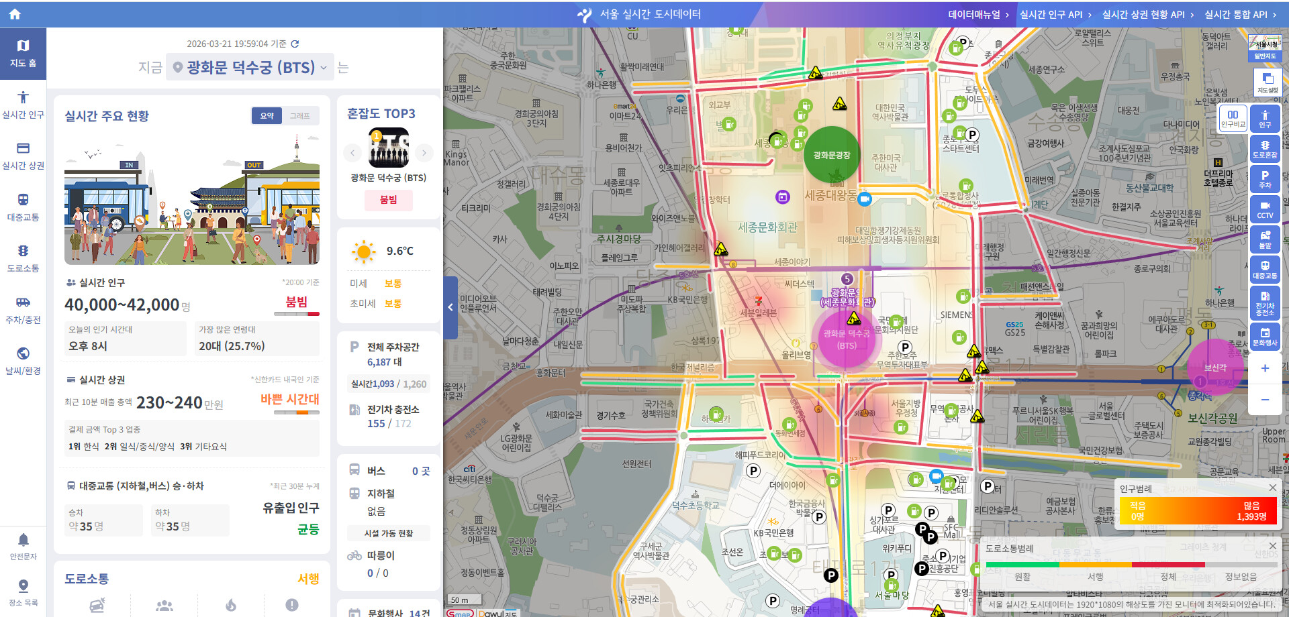Click the 보신각 magenta map marker
The width and height of the screenshot is (1289, 617).
point(1214,368)
